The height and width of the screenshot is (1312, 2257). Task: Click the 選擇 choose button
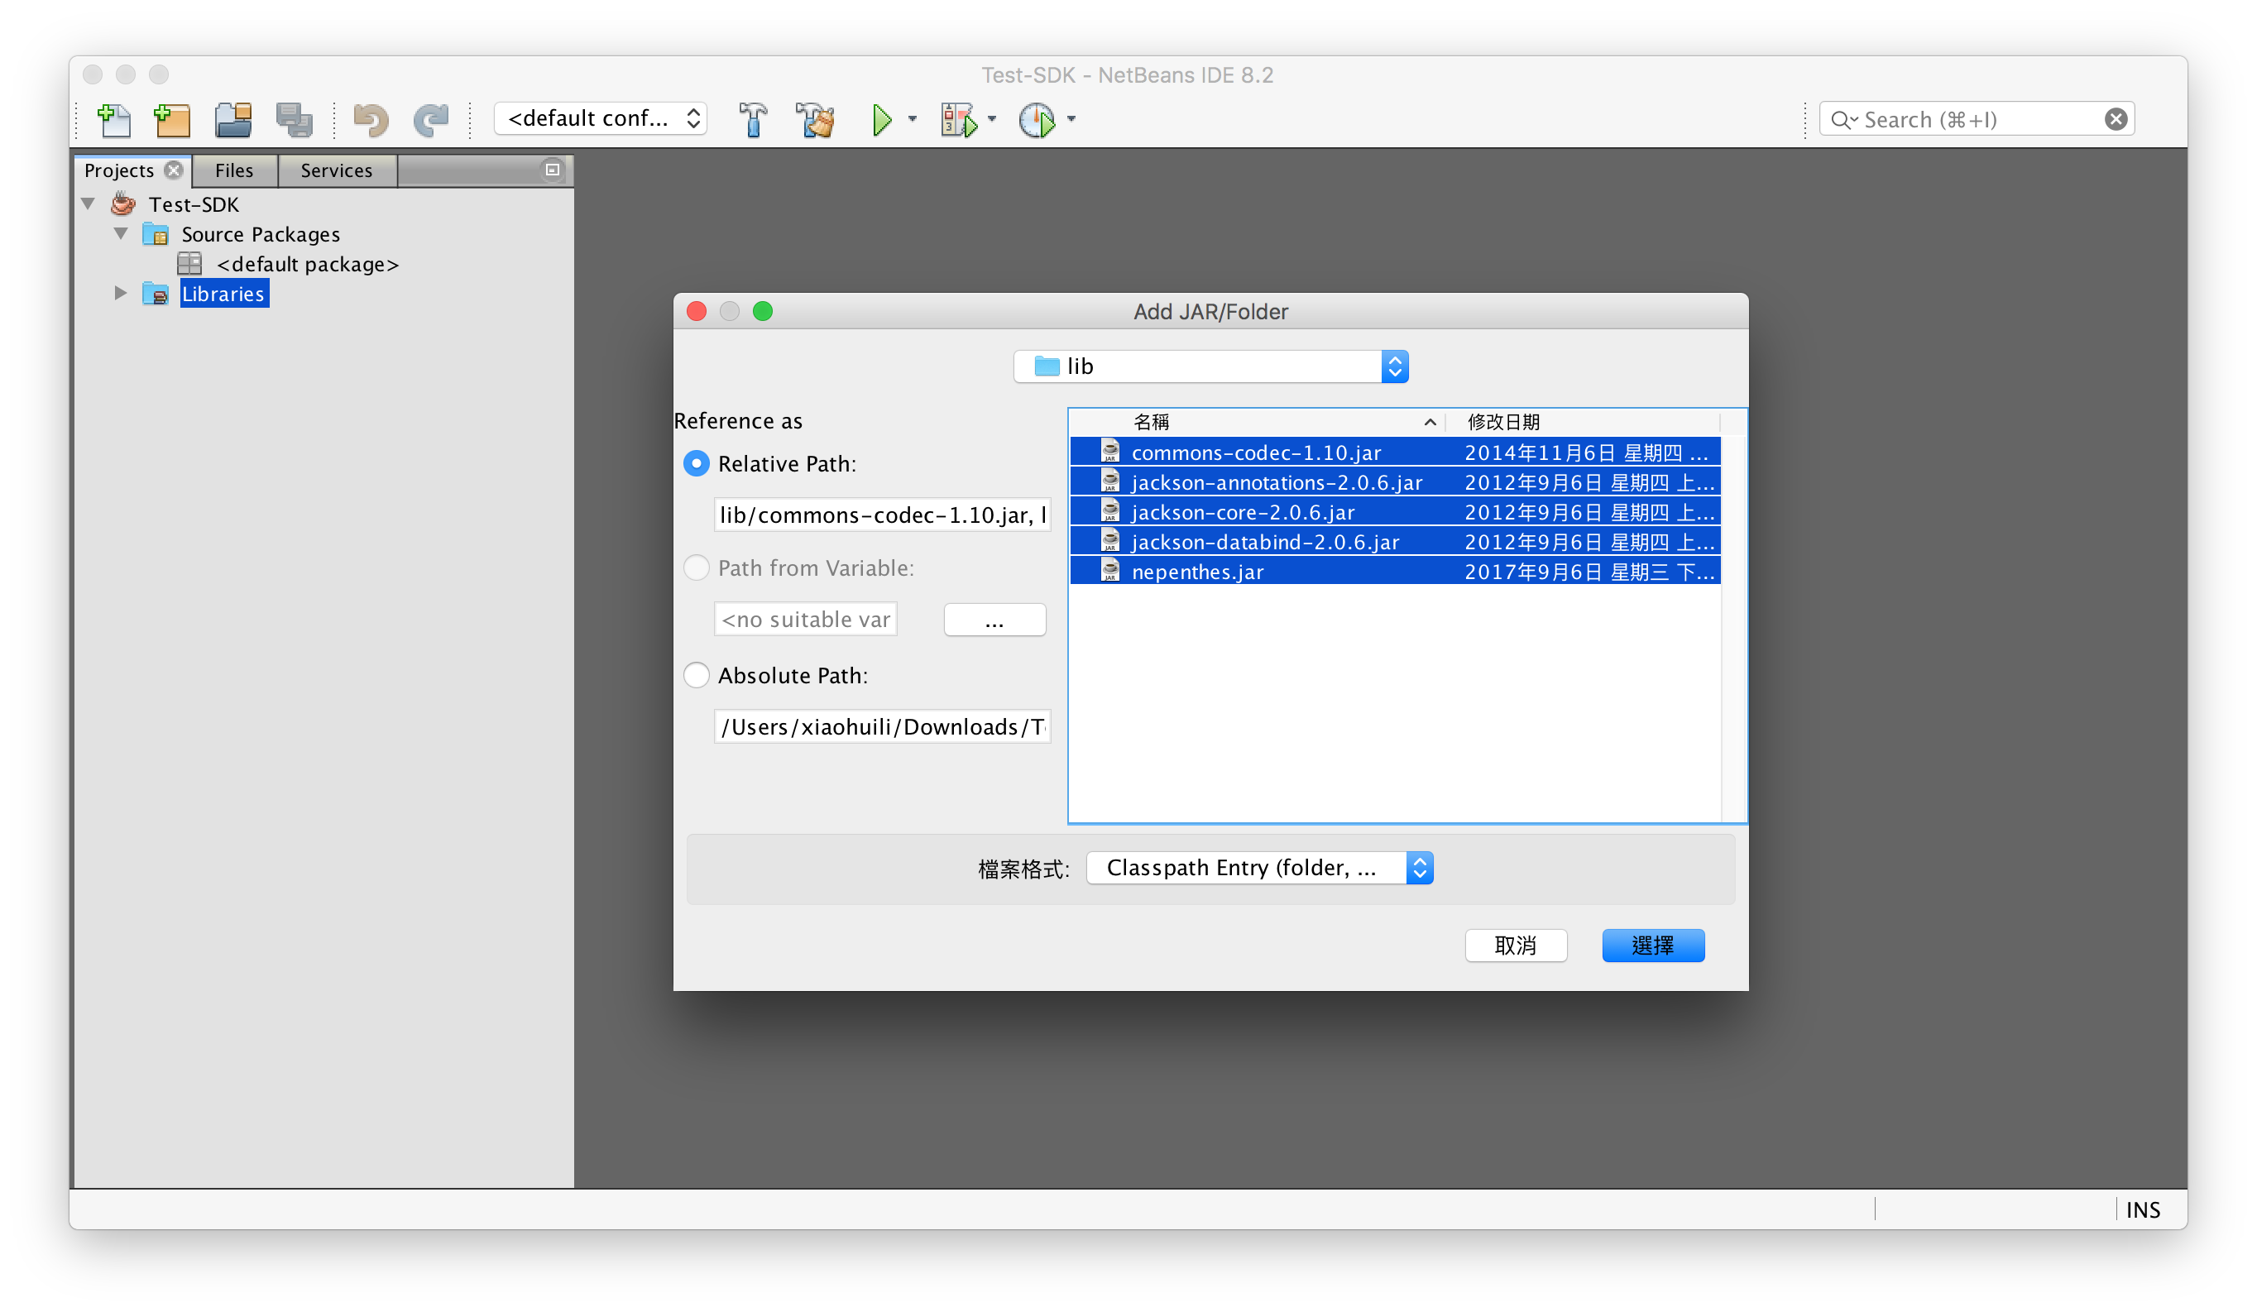click(1652, 945)
